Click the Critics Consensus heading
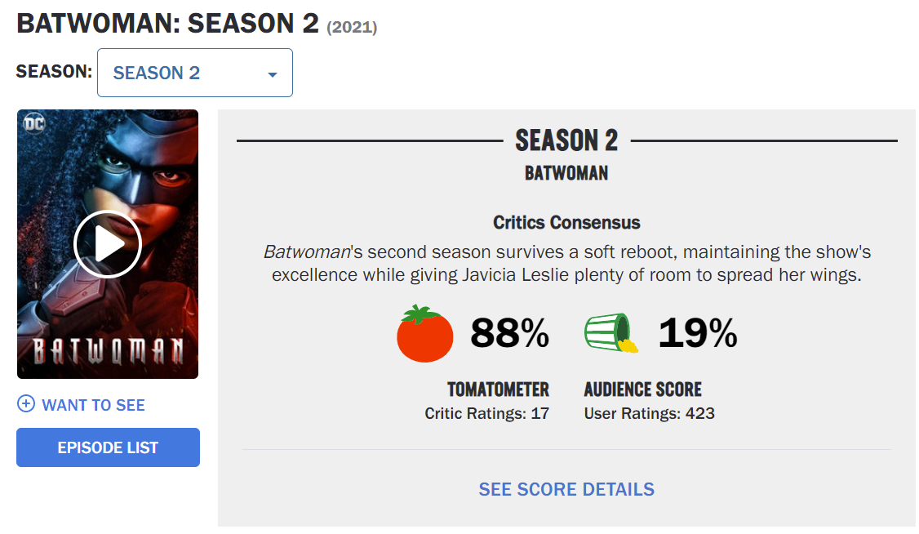This screenshot has width=919, height=534. [566, 222]
